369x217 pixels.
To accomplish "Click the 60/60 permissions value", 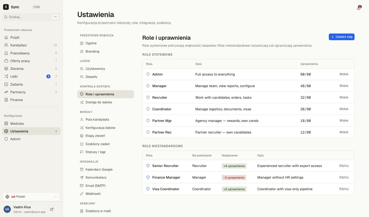I will [x=306, y=74].
